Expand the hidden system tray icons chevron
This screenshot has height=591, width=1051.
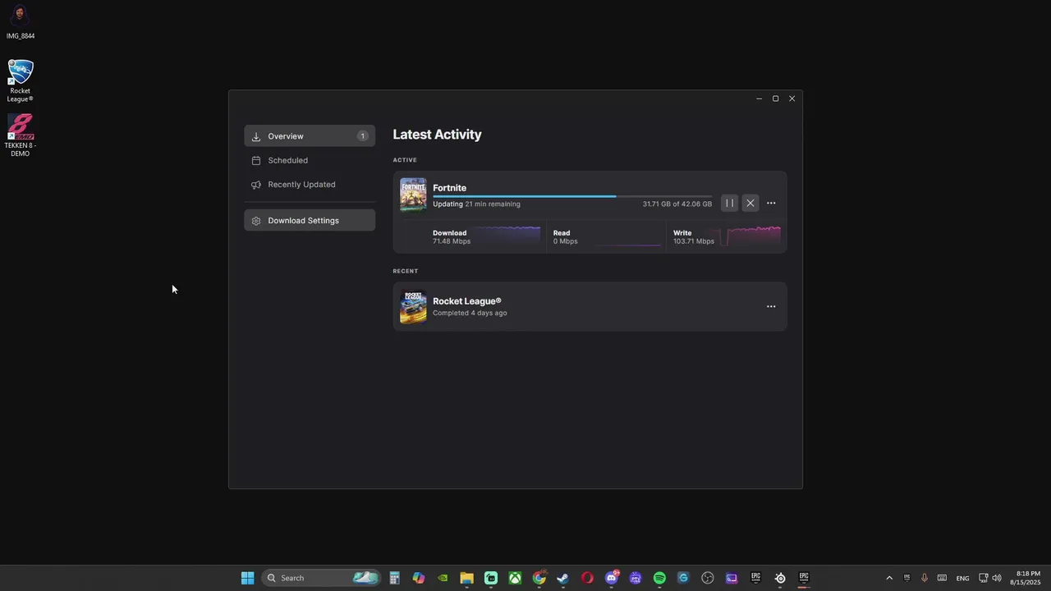(888, 578)
